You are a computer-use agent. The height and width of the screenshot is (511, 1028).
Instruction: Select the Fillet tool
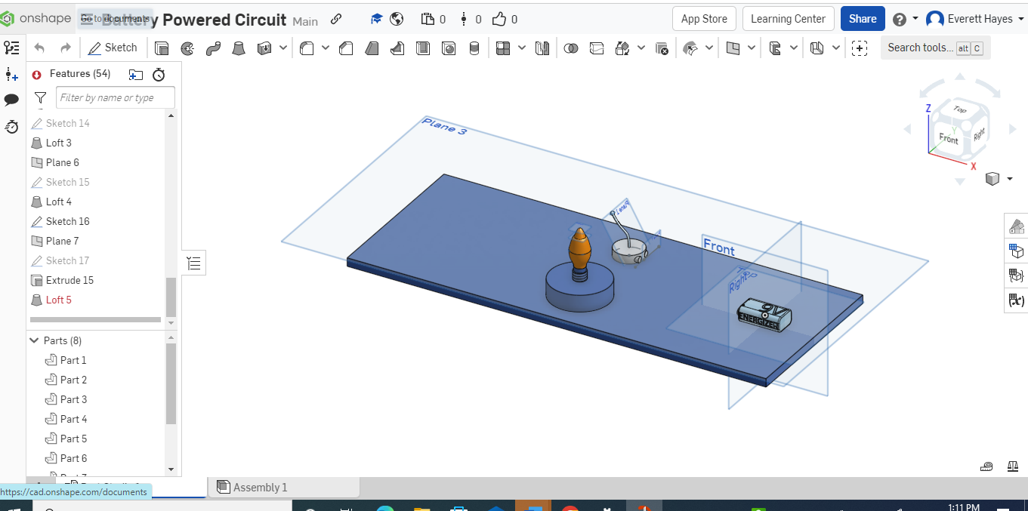click(x=307, y=47)
